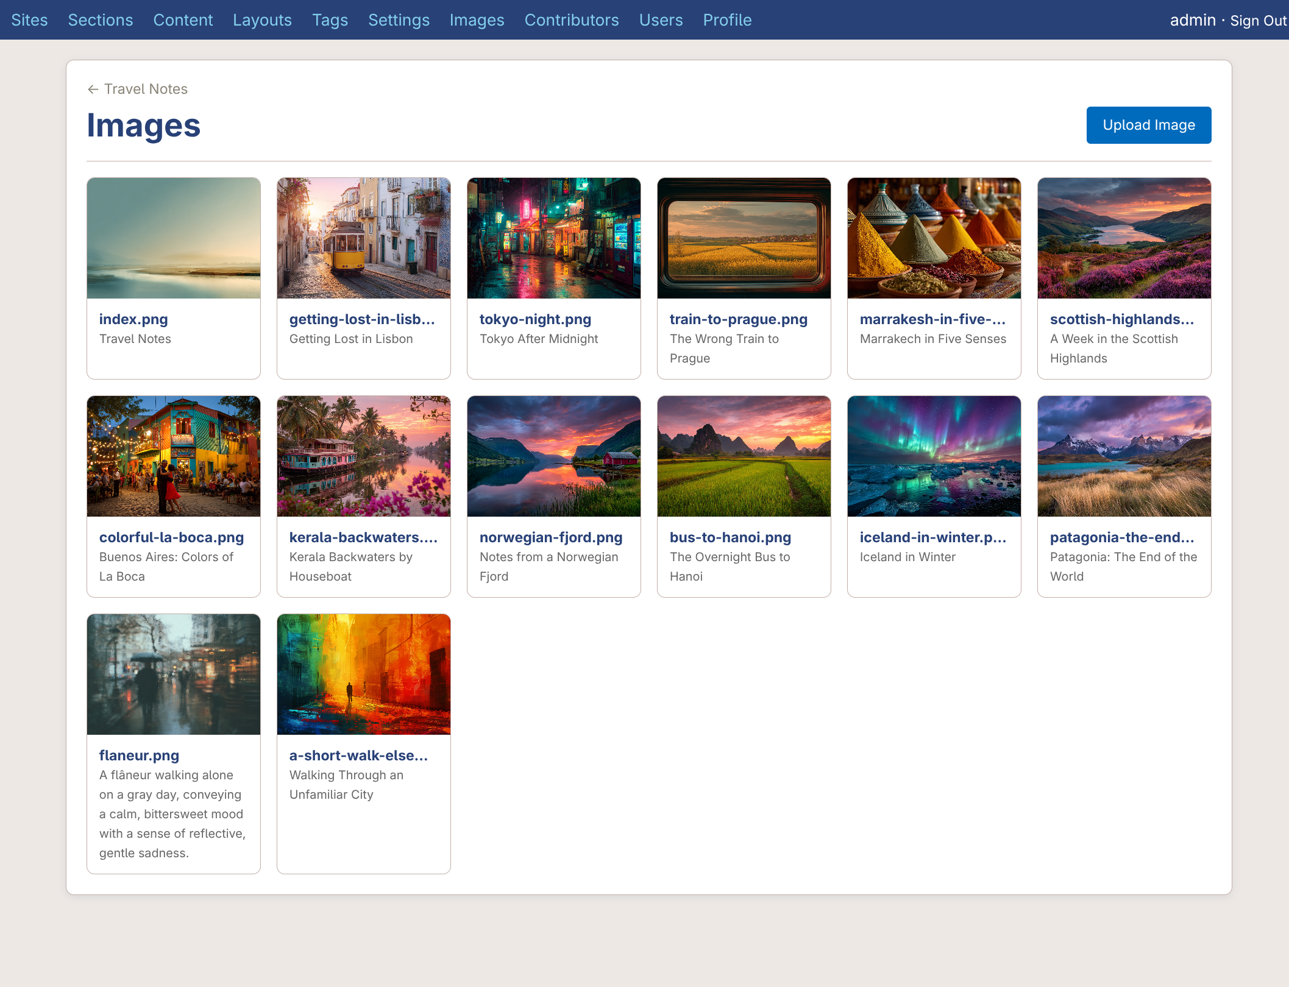Click the Lisbon tram image thumbnail
The height and width of the screenshot is (987, 1289).
(363, 238)
